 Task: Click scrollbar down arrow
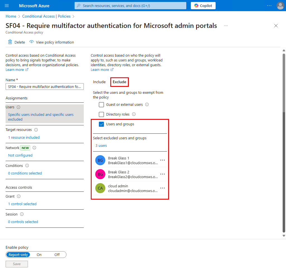click(x=284, y=236)
